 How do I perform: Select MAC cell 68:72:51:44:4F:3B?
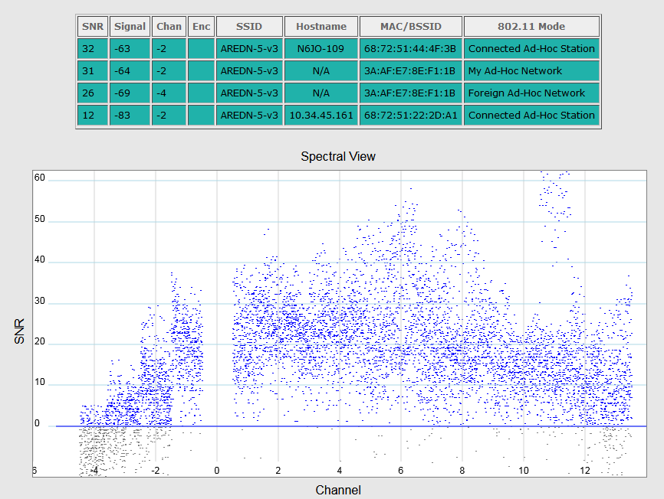click(411, 48)
